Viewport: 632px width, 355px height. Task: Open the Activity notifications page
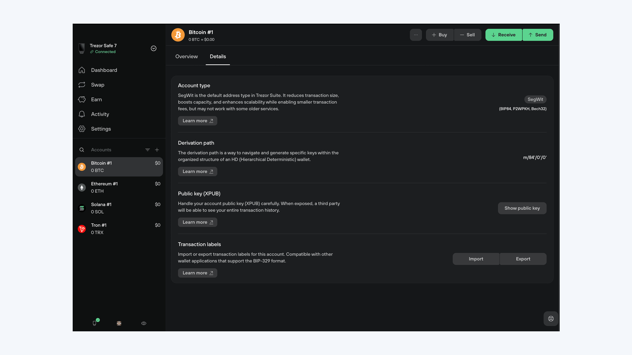coord(100,114)
